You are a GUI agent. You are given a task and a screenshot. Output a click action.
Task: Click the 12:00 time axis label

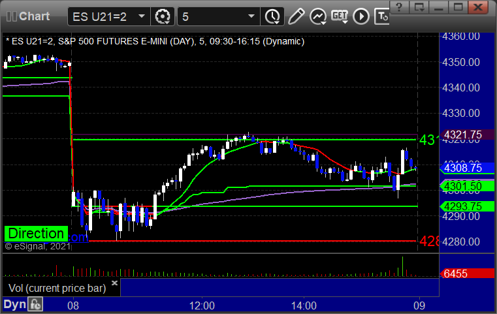(x=202, y=306)
